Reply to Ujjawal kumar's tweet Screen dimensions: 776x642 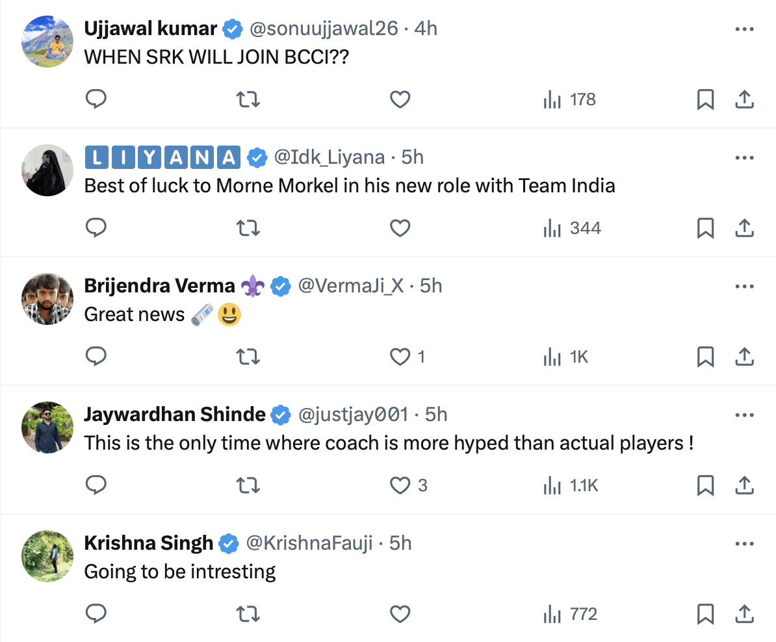[x=96, y=99]
